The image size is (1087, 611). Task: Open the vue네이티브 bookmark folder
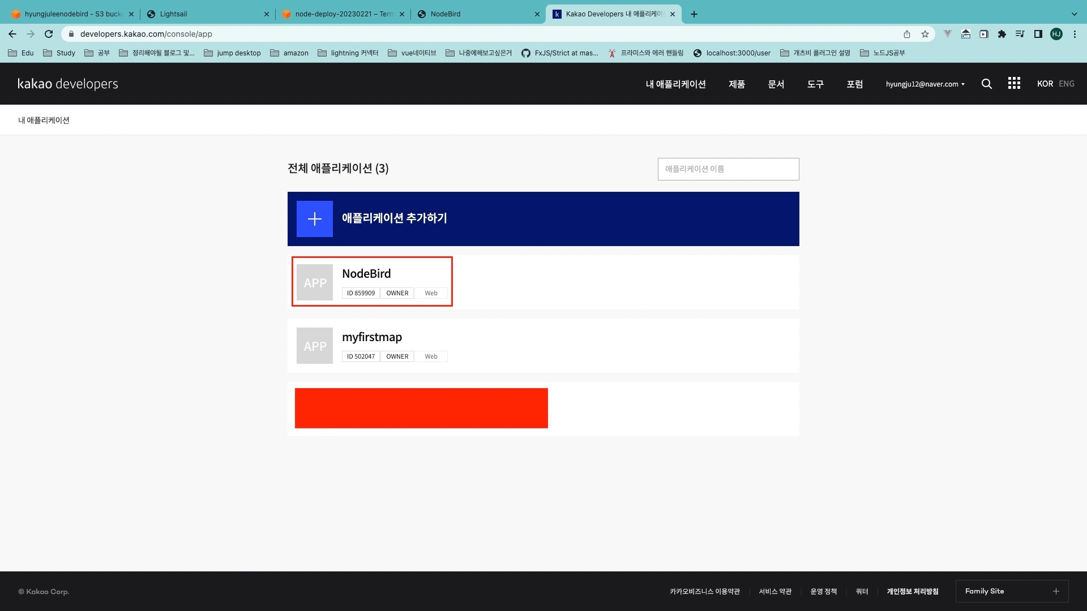coord(412,53)
